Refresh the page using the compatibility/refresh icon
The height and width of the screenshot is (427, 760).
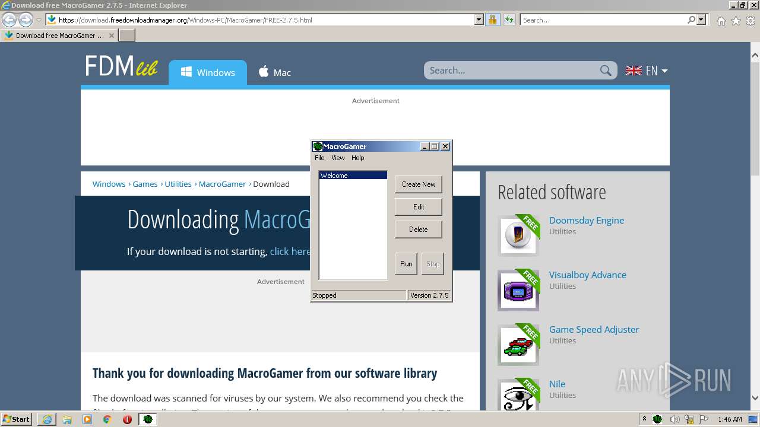pyautogui.click(x=509, y=20)
